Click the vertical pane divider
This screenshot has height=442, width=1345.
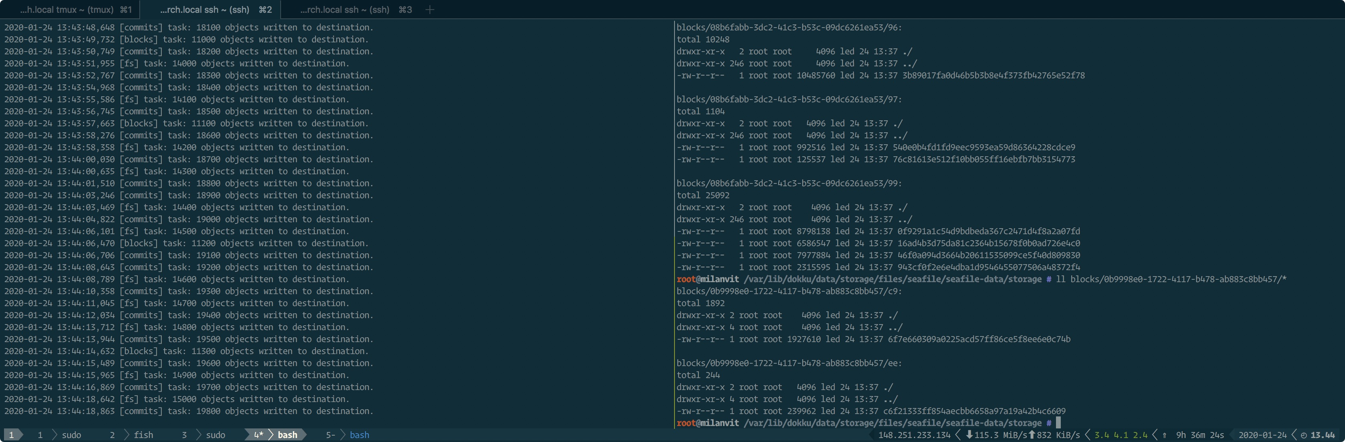674,219
